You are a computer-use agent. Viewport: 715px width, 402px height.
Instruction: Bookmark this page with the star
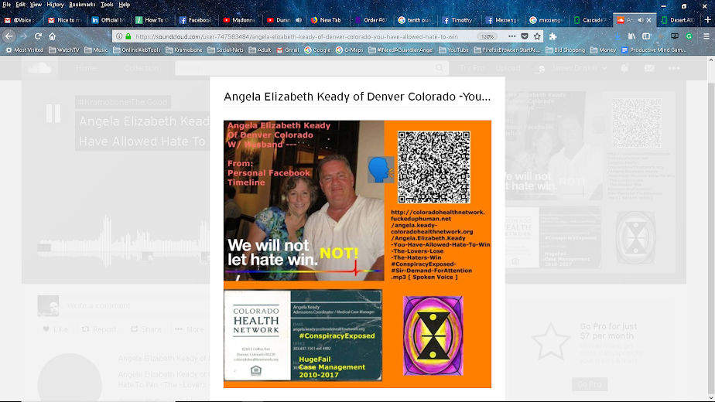click(x=537, y=36)
